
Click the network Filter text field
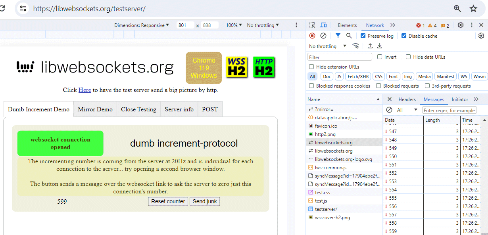click(340, 57)
